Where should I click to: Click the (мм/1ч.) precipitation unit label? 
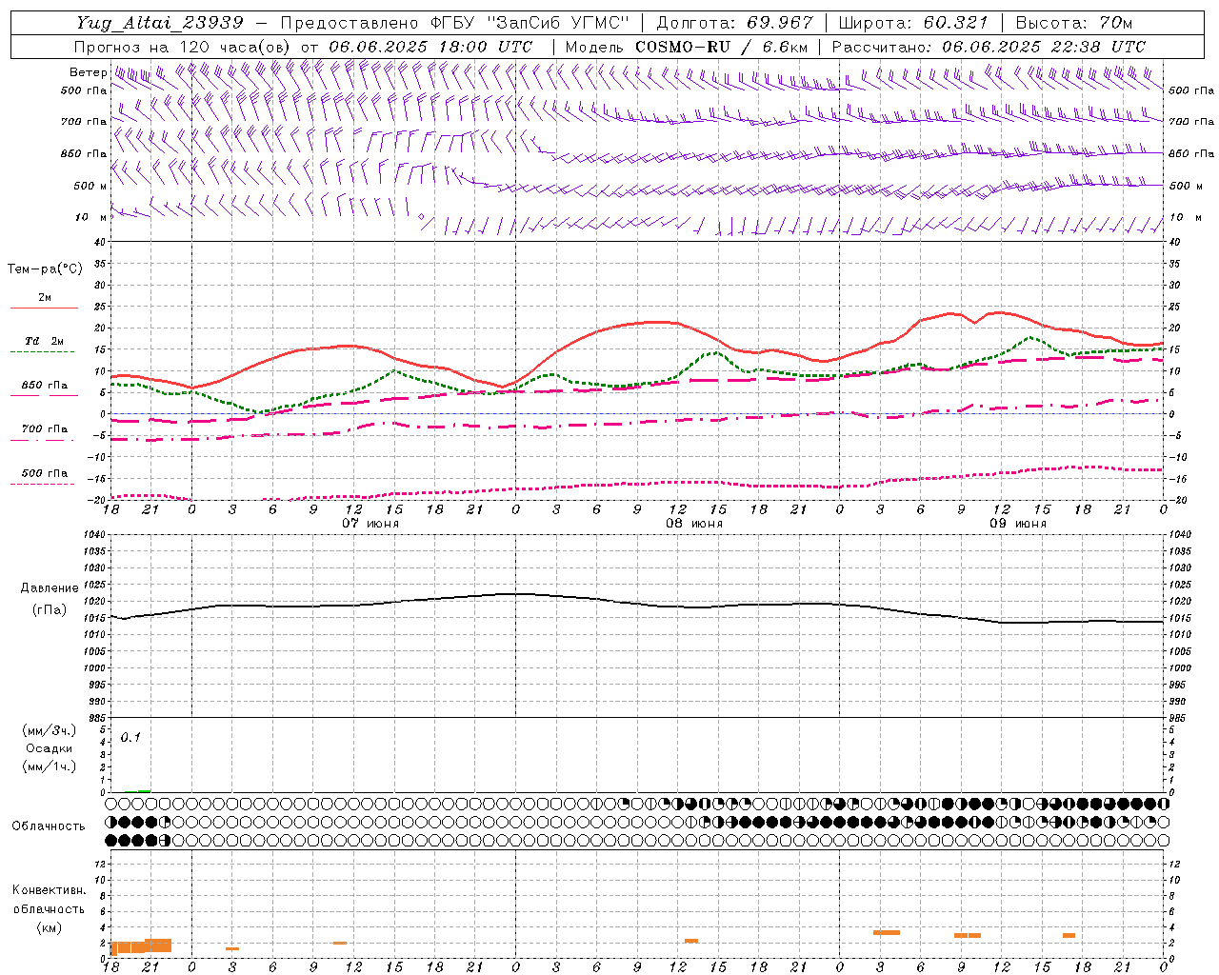(50, 766)
